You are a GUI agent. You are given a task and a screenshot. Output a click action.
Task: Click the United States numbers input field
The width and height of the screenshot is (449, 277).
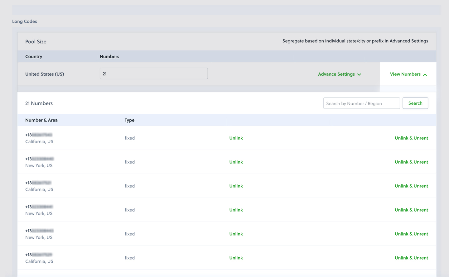(x=154, y=74)
